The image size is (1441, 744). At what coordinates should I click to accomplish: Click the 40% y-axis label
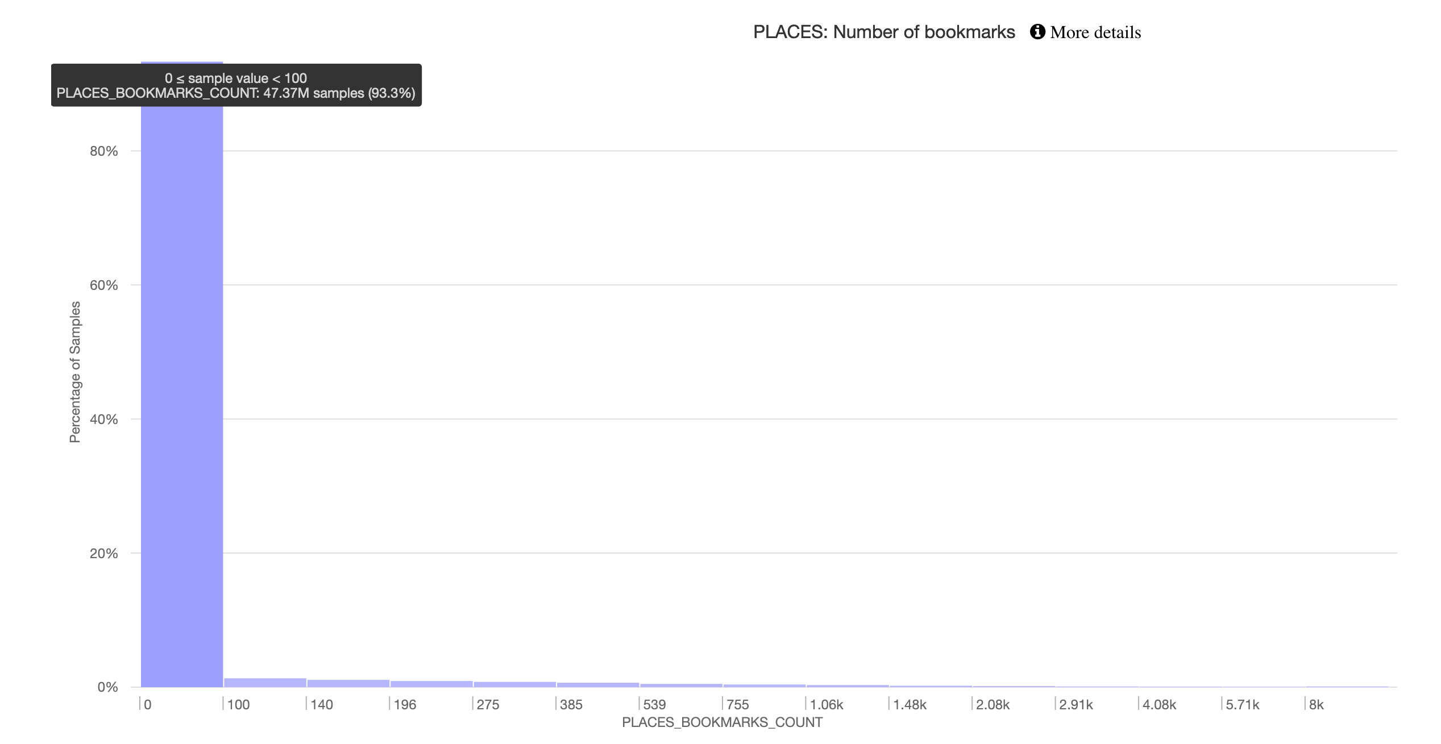pos(104,419)
